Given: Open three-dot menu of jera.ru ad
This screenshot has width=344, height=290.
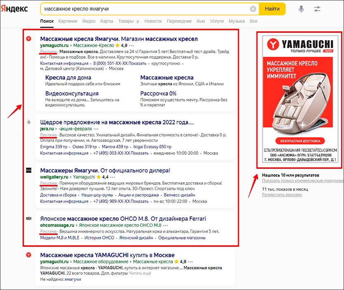Looking at the screenshot, I should [96, 129].
